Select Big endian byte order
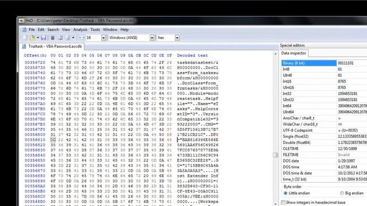Screen dimensions: 367x206 coord(352,193)
